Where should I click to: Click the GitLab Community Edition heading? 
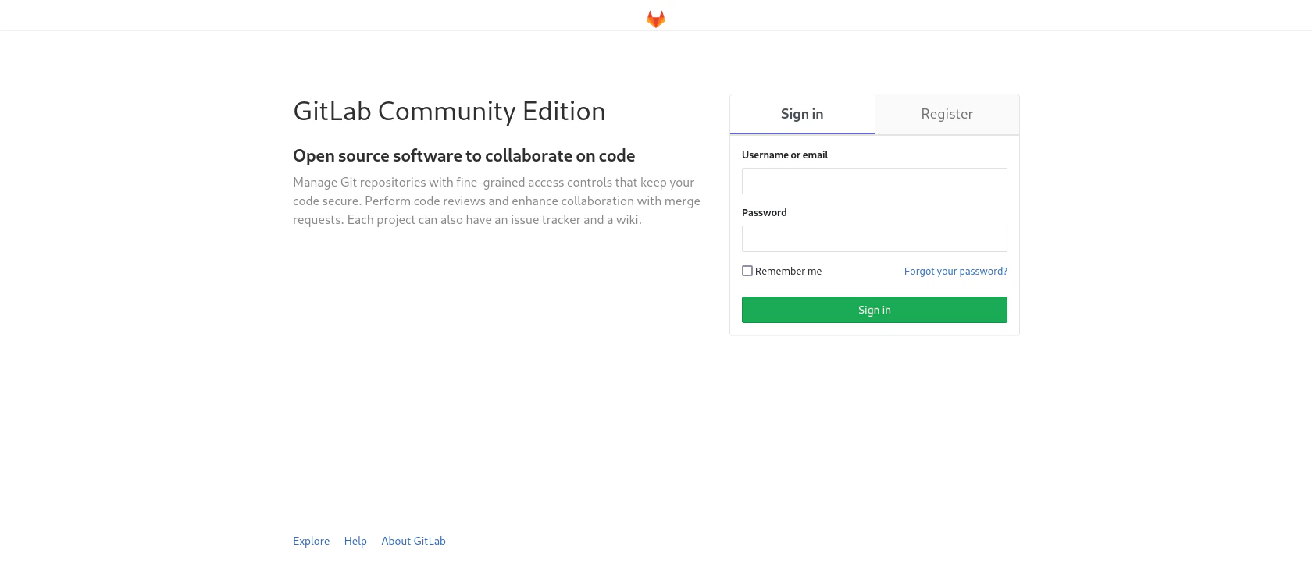click(x=449, y=112)
